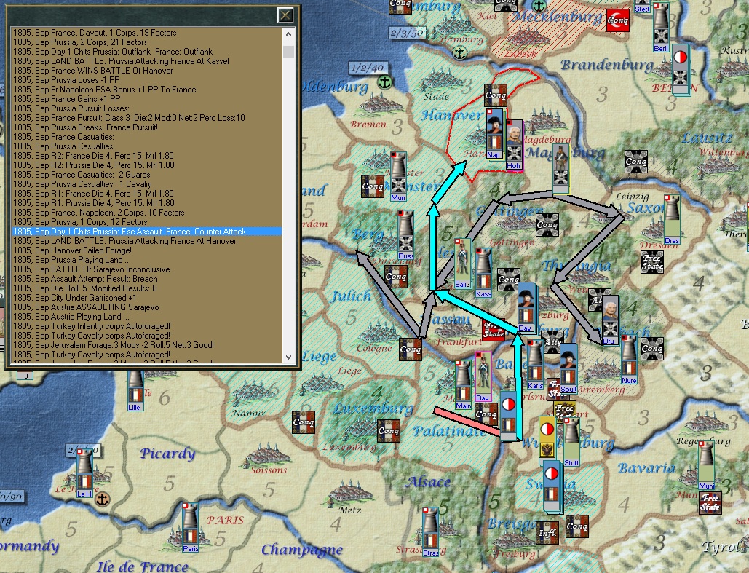
Task: Click the Conq marker near Cologne
Action: (x=411, y=349)
